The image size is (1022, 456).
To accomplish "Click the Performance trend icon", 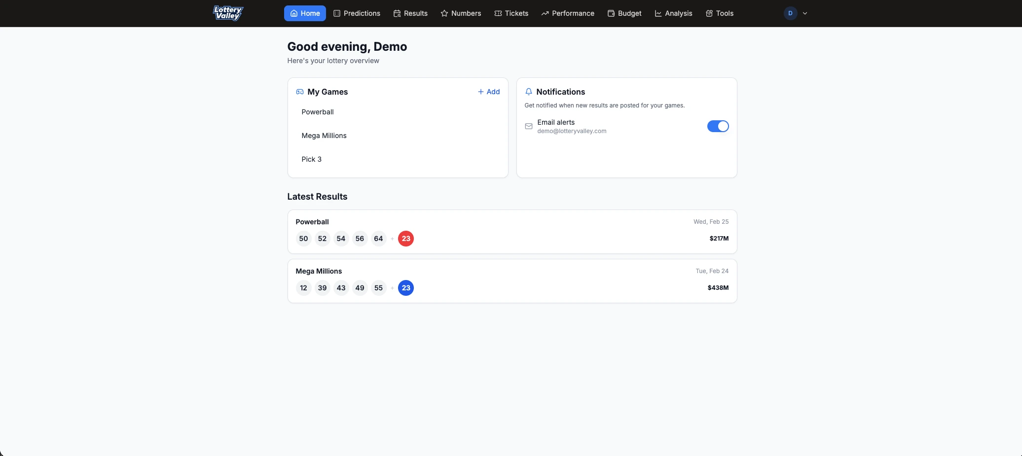I will (x=545, y=13).
